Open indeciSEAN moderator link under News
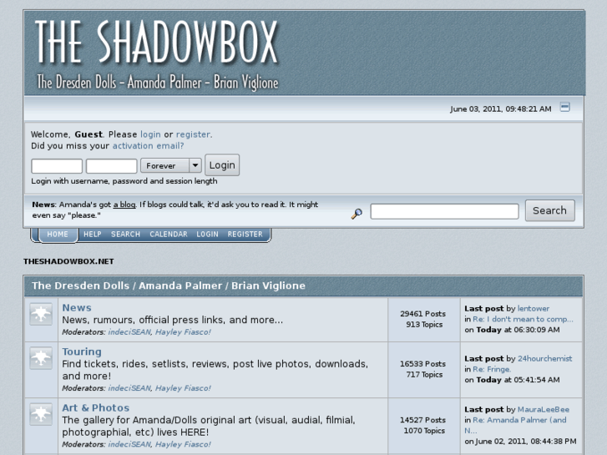Viewport: 607px width, 455px height. [129, 332]
